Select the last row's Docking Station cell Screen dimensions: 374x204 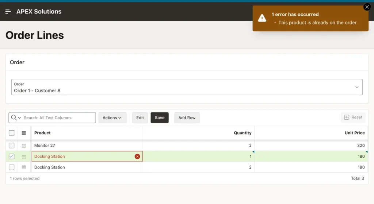click(x=87, y=167)
